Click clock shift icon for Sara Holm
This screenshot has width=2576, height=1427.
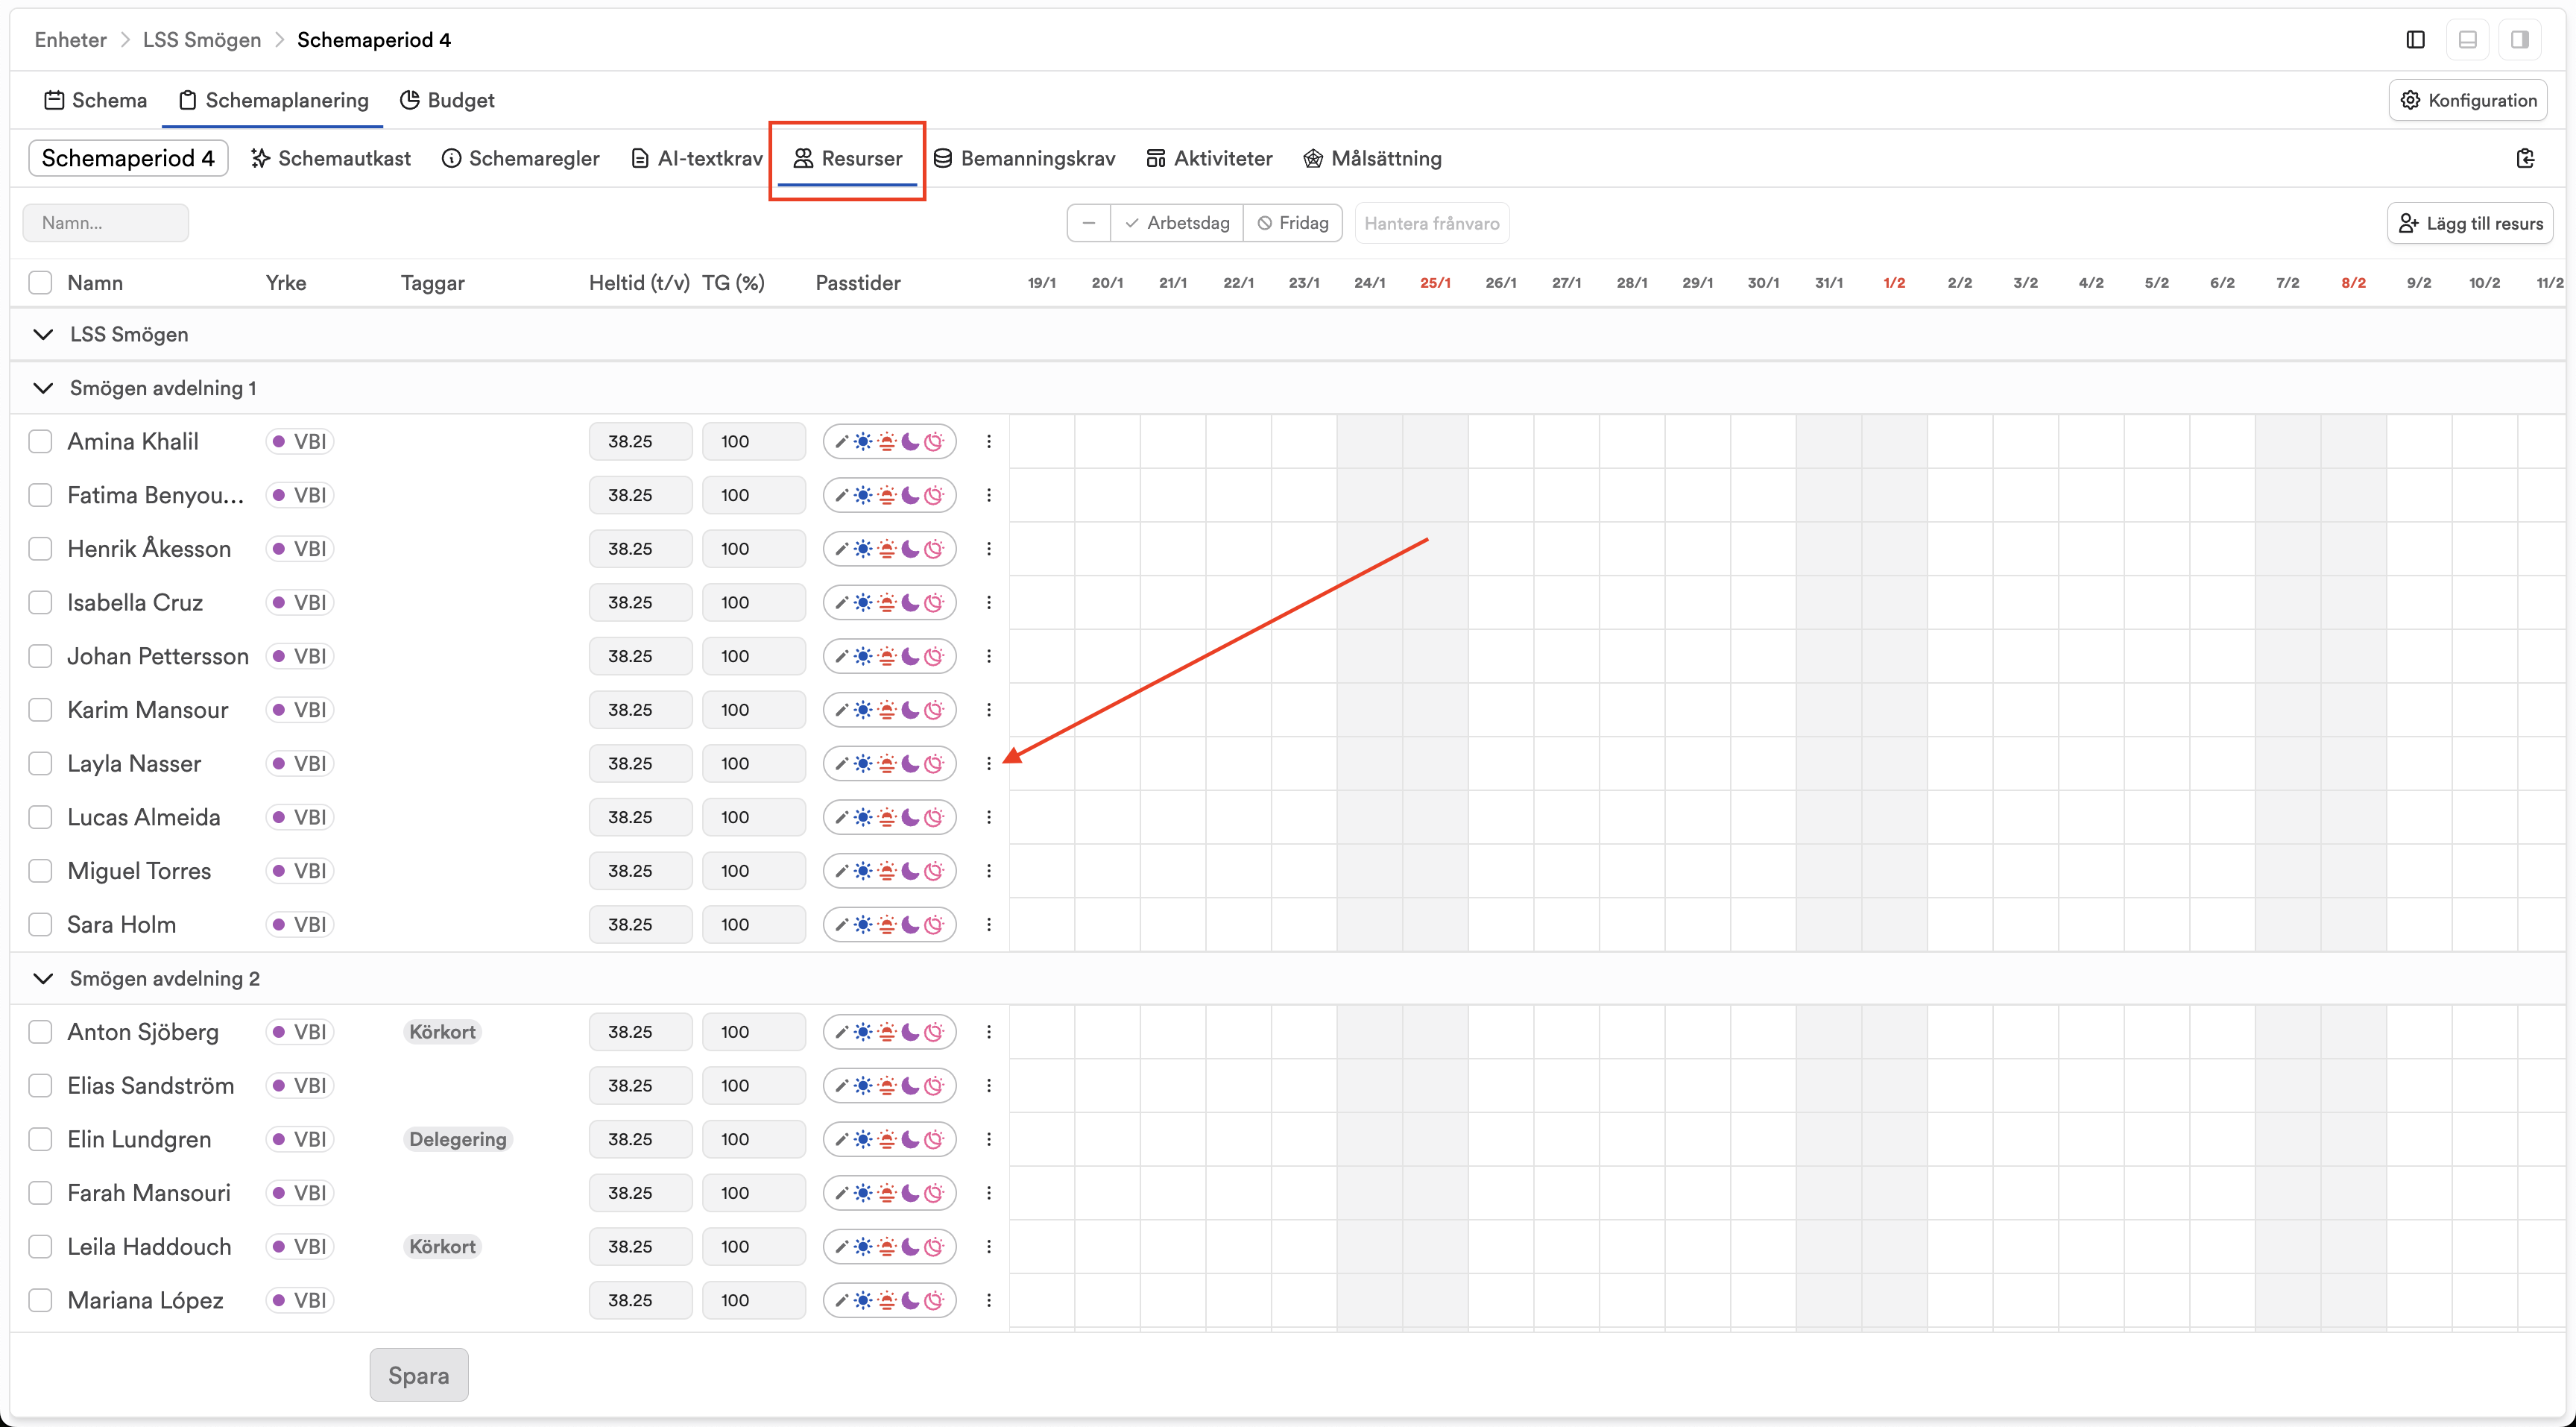coord(934,924)
